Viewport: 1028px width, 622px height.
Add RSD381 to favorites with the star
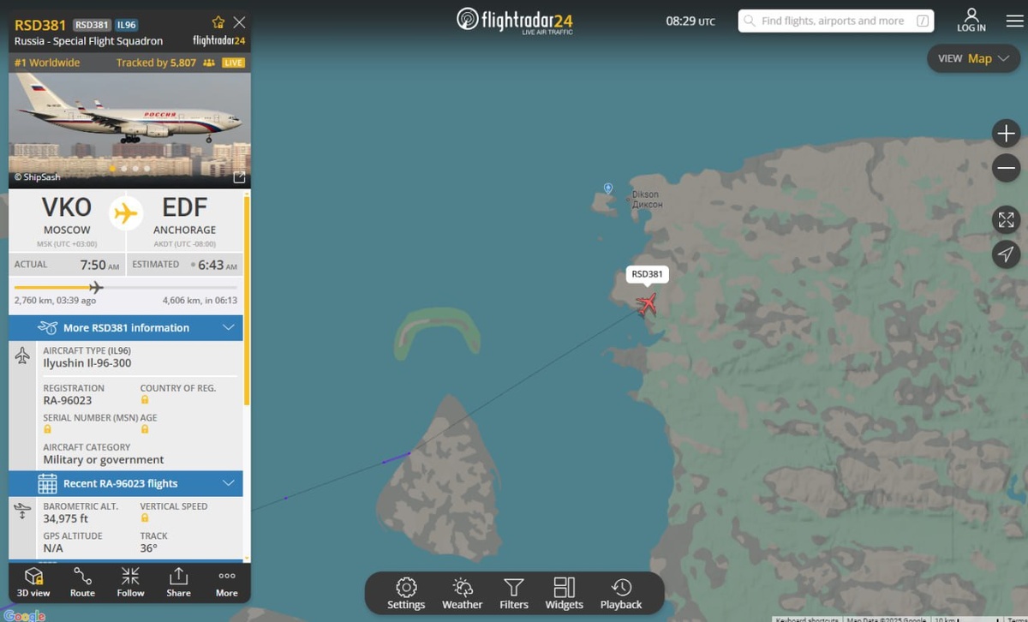tap(218, 23)
